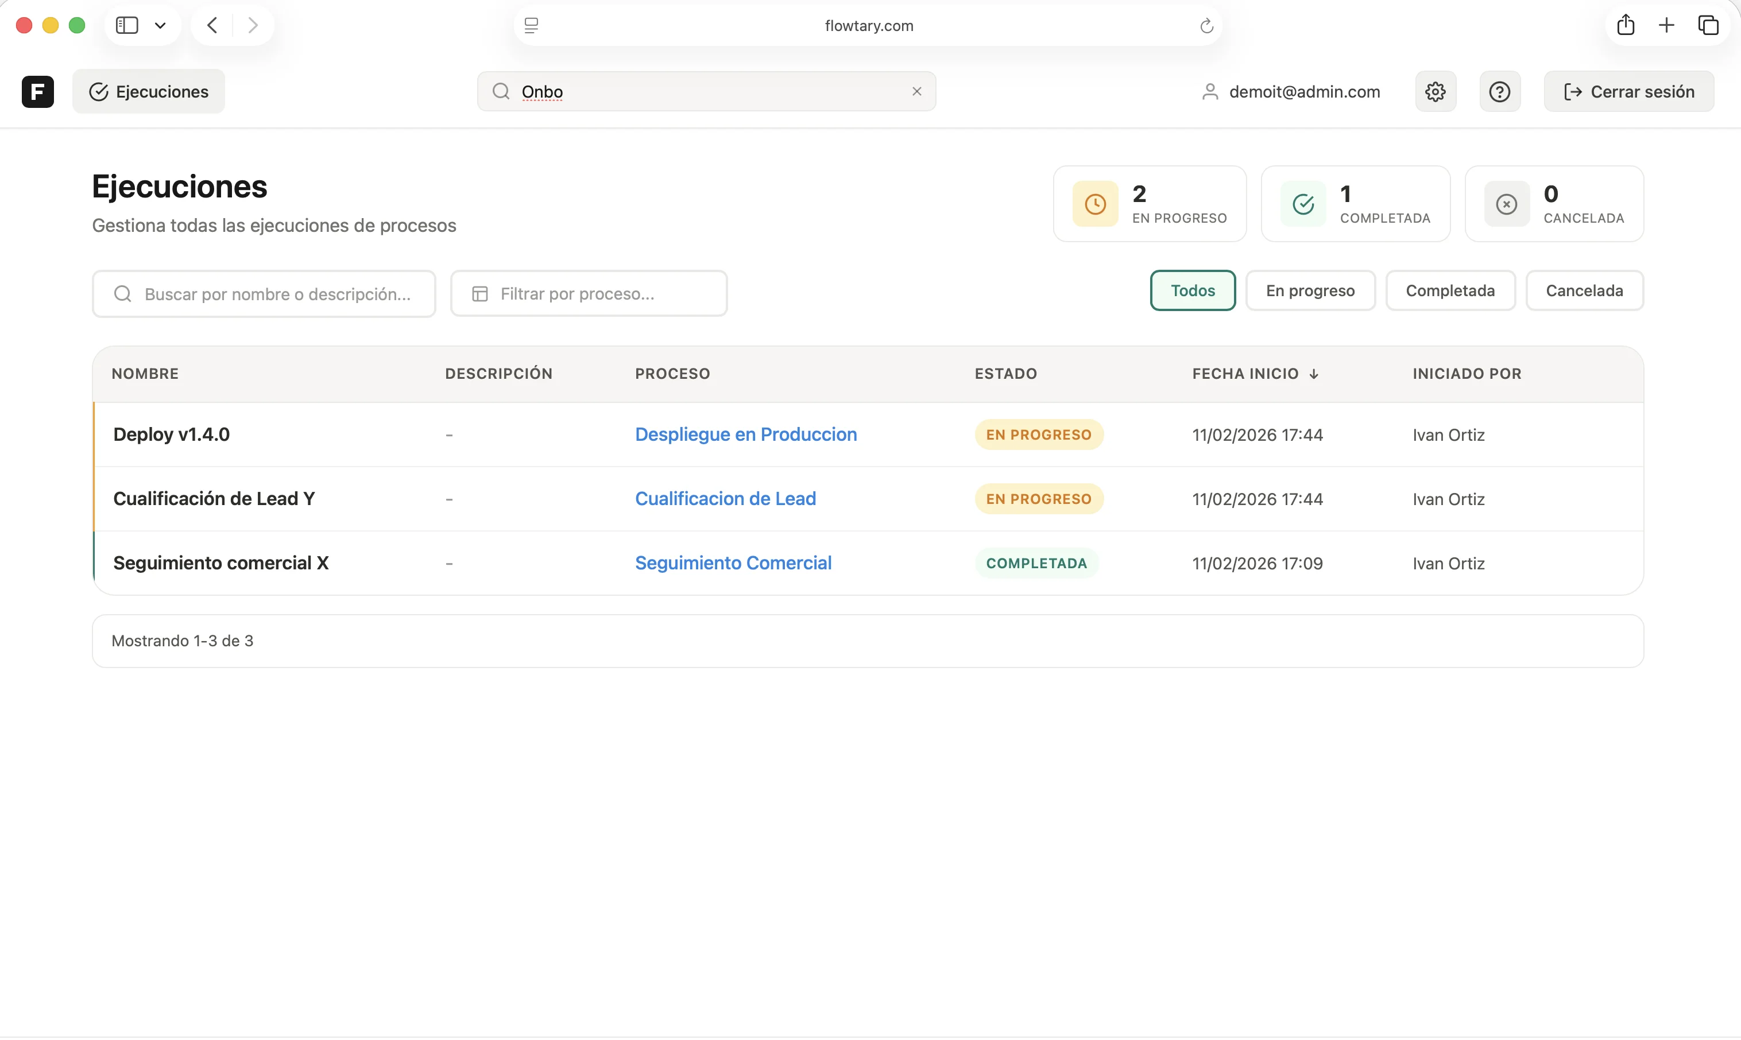Filter executions by Completada

[1450, 291]
